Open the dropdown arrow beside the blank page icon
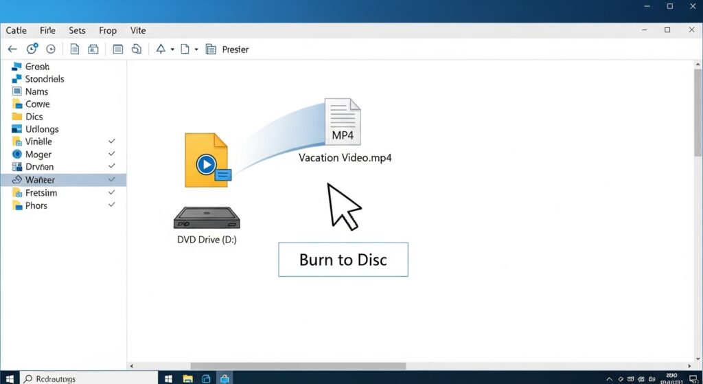 click(x=196, y=49)
